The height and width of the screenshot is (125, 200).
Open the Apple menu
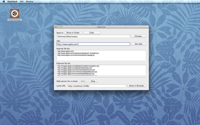(x=4, y=1)
